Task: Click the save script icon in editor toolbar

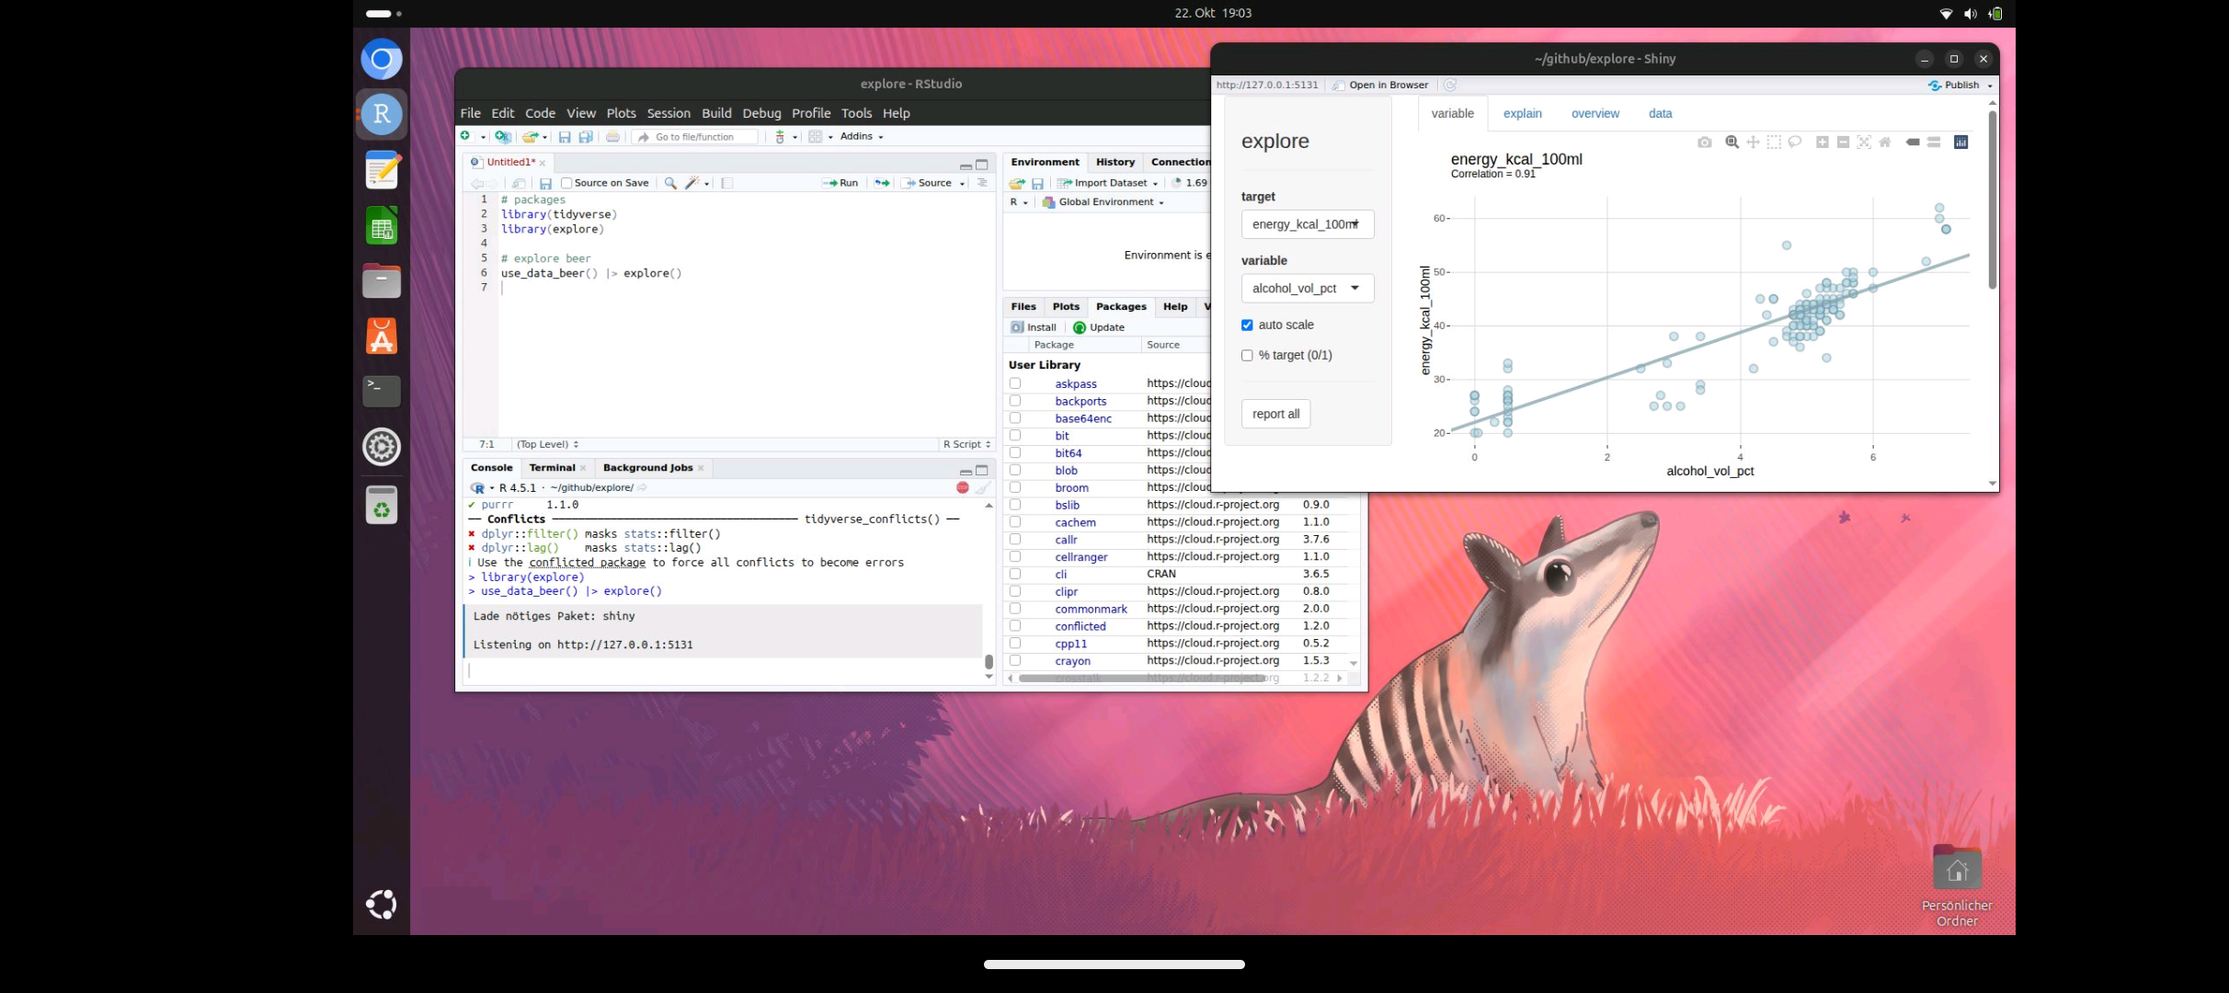Action: pos(545,183)
